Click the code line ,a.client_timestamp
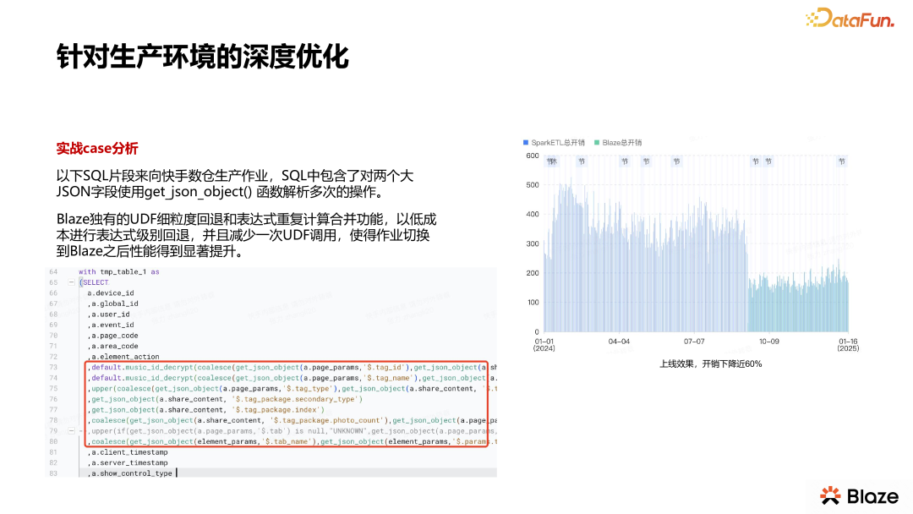The width and height of the screenshot is (913, 514). click(128, 452)
